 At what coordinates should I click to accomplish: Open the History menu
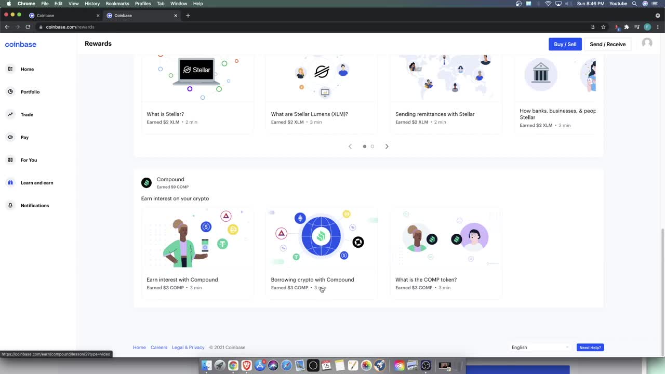[x=92, y=4]
